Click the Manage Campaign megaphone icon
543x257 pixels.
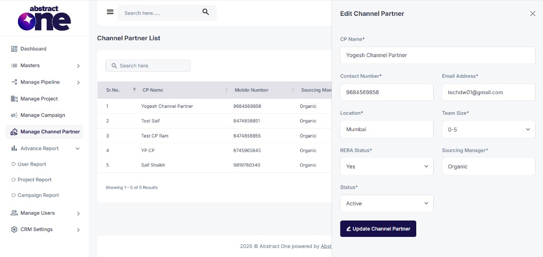click(x=14, y=115)
